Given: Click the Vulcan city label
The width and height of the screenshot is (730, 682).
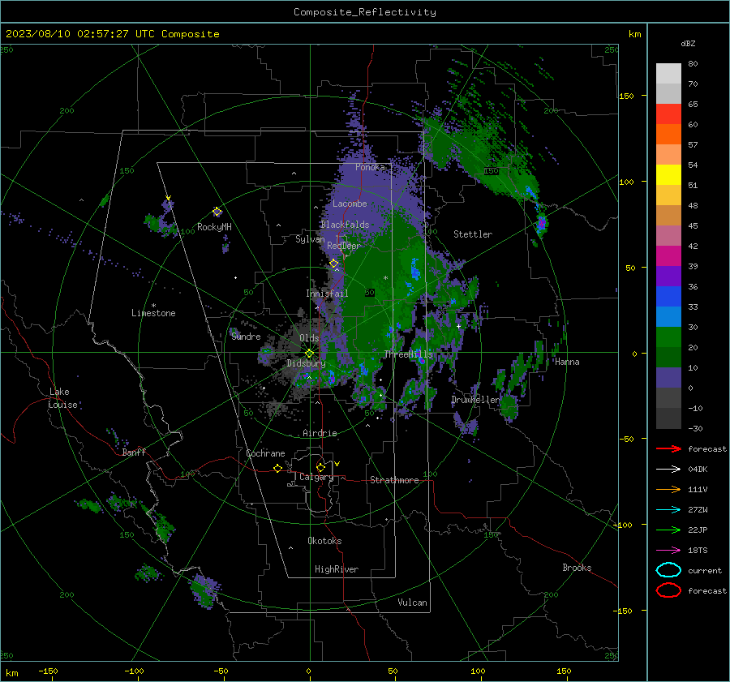Looking at the screenshot, I should tap(412, 603).
